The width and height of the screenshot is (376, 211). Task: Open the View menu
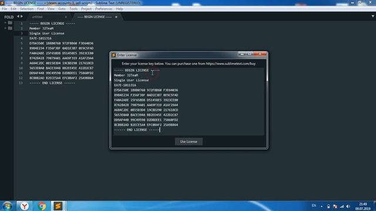[51, 9]
